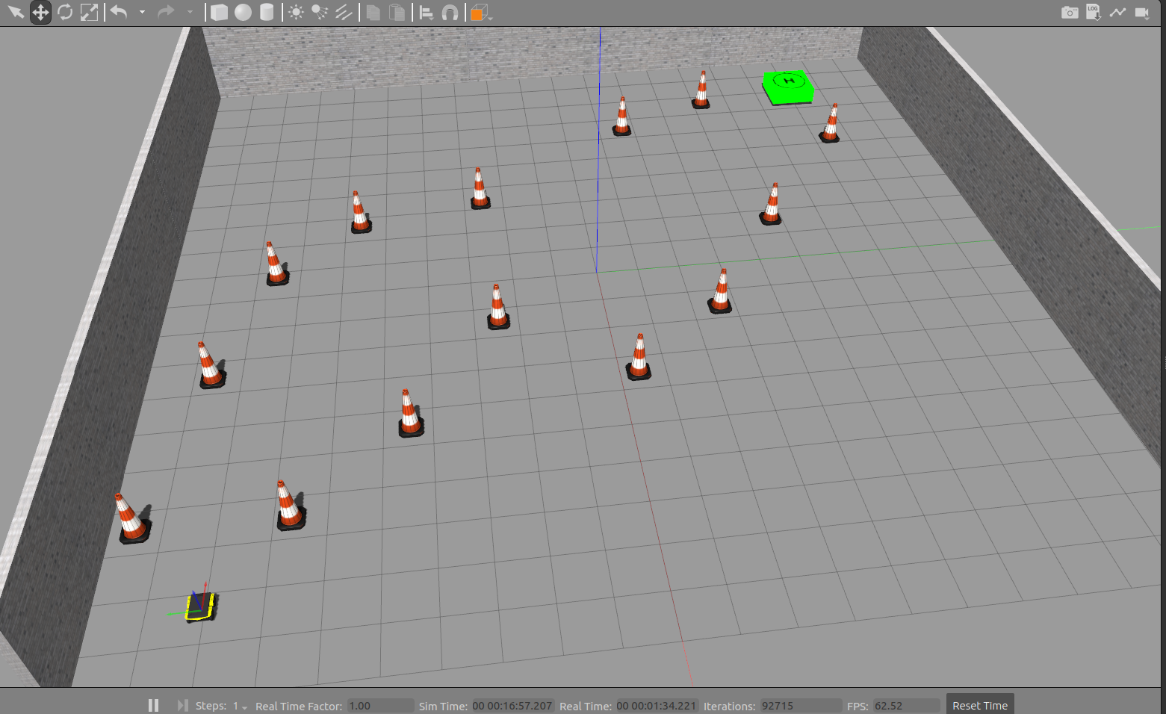
Task: Select the arrow selection tool
Action: 16,12
